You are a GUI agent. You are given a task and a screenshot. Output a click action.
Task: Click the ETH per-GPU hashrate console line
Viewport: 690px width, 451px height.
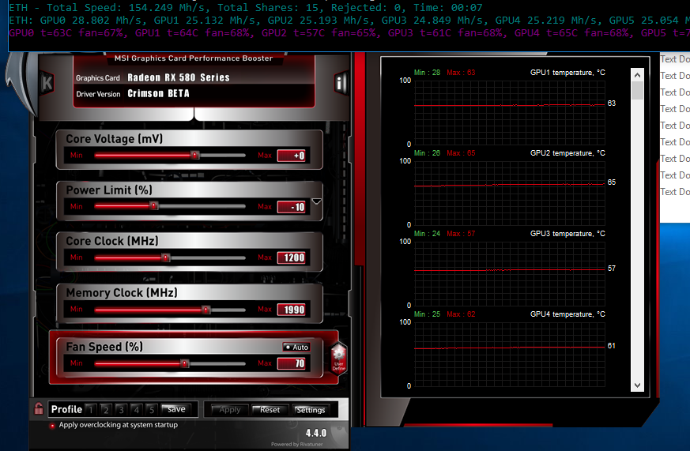coord(349,21)
